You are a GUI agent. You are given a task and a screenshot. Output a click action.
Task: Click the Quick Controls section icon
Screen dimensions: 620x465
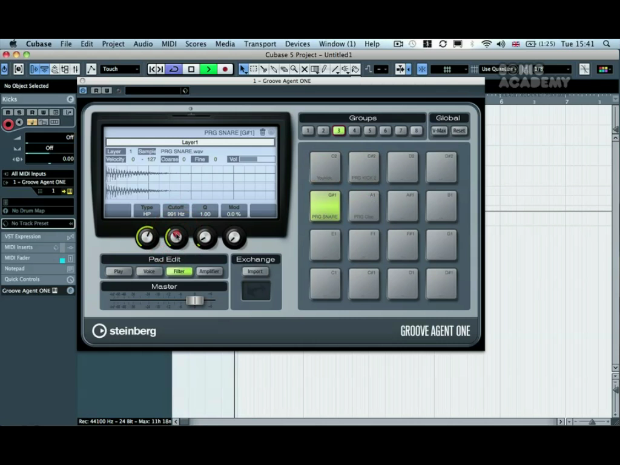(70, 280)
